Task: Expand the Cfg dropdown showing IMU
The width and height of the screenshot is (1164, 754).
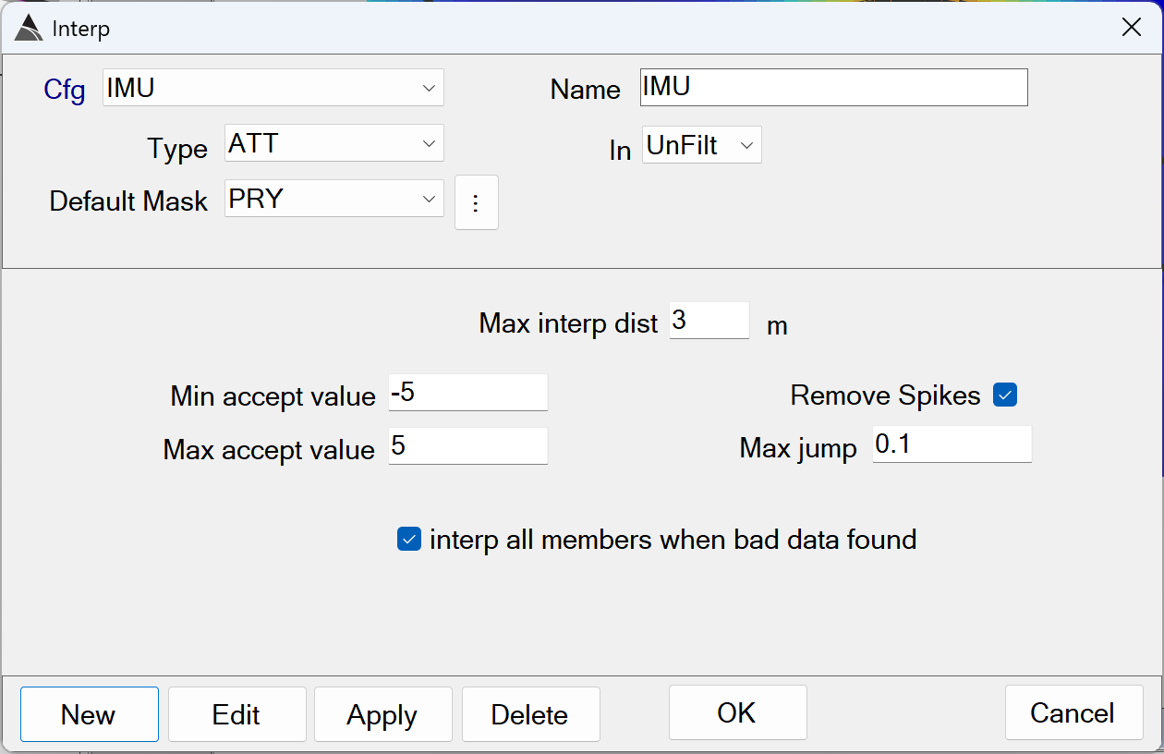Action: [273, 88]
